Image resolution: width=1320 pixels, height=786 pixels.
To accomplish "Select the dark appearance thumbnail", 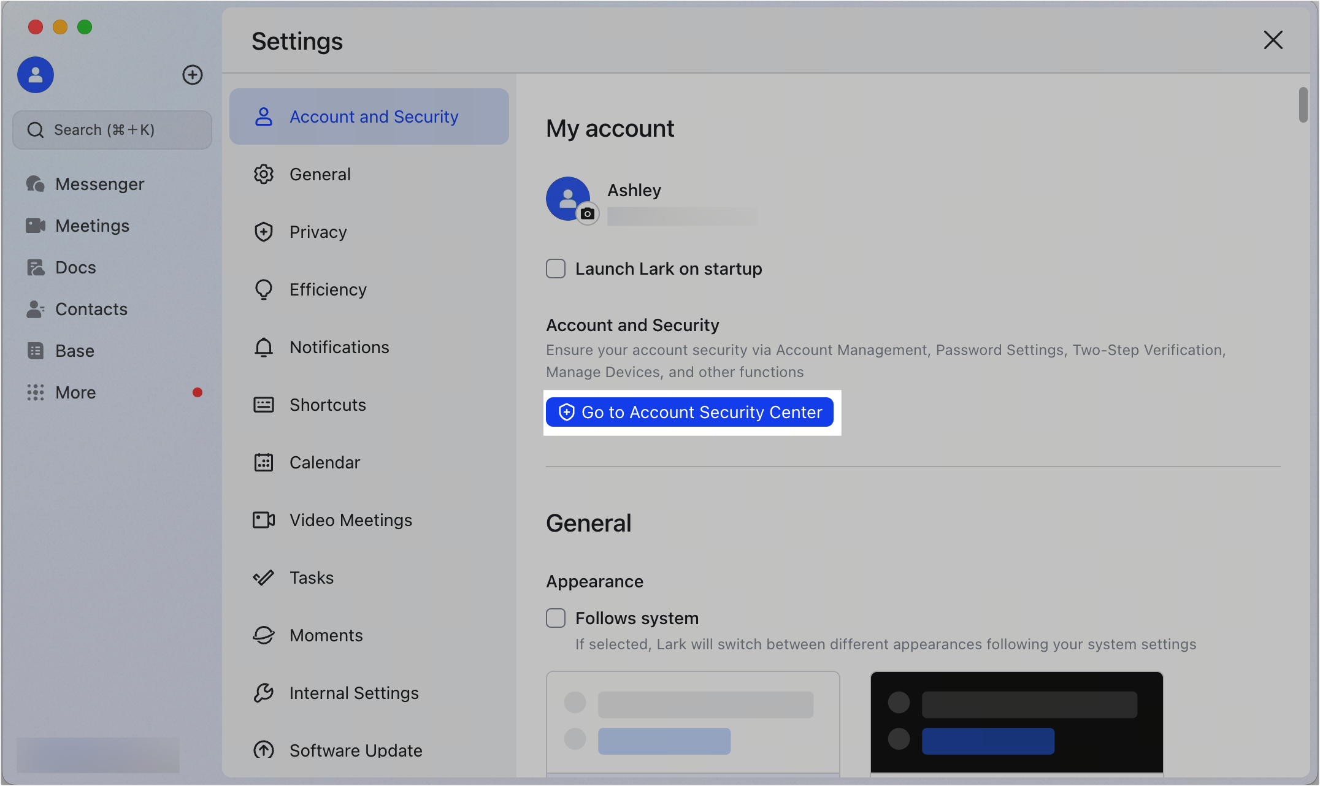I will point(1016,722).
